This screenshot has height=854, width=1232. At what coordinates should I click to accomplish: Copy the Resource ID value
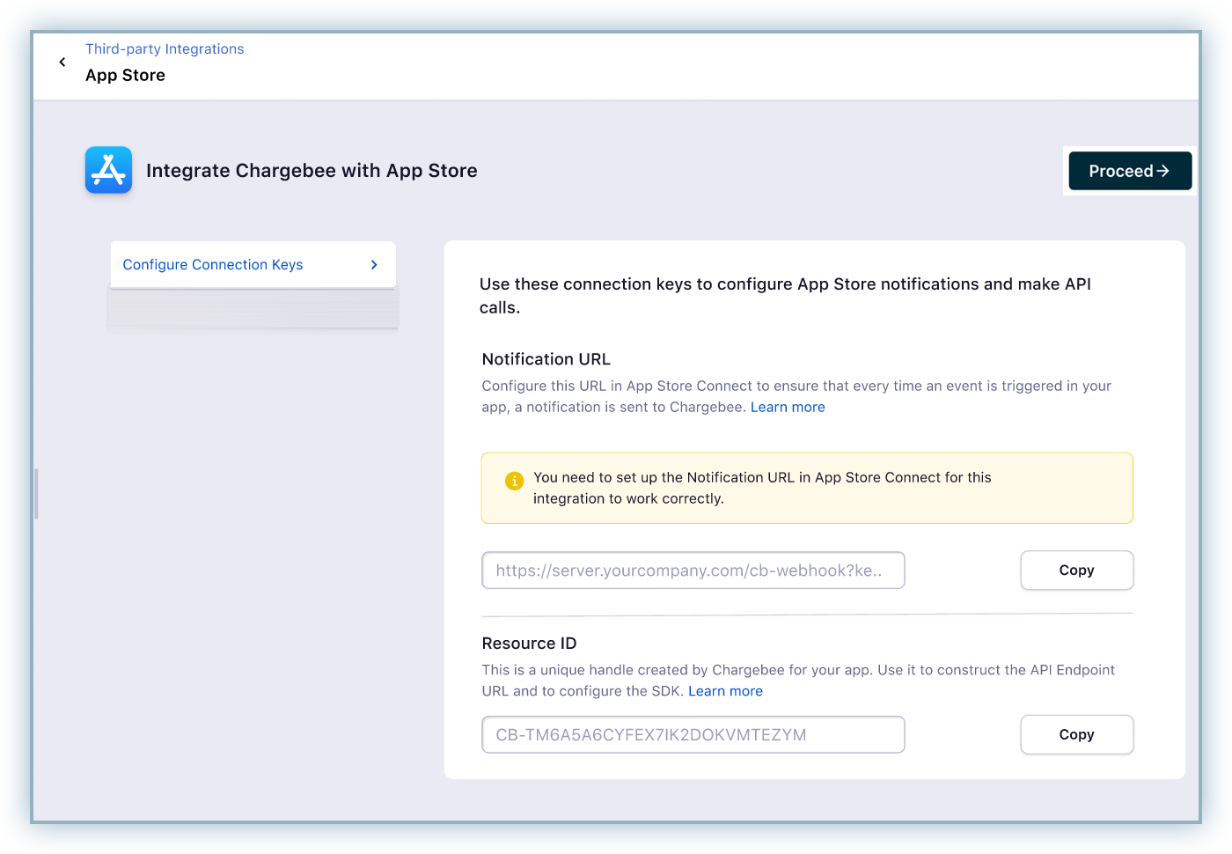tap(1076, 734)
